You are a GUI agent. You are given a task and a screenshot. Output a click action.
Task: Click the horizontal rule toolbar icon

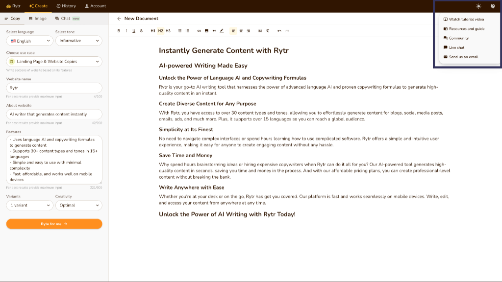(x=260, y=31)
